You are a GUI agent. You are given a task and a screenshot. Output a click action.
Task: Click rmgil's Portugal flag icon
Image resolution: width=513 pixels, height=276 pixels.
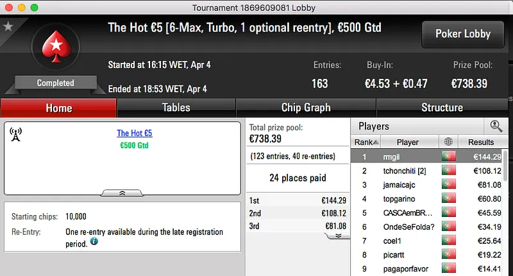coord(448,157)
